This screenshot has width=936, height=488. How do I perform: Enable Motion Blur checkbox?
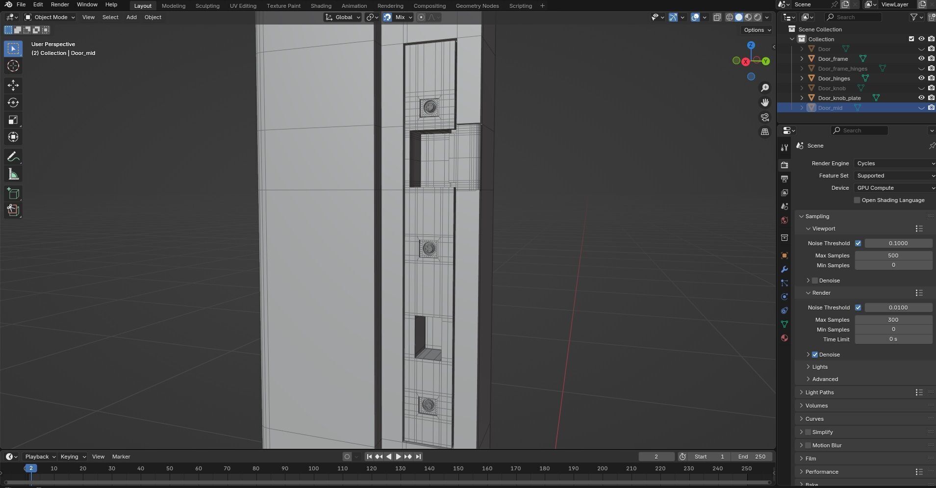(808, 445)
